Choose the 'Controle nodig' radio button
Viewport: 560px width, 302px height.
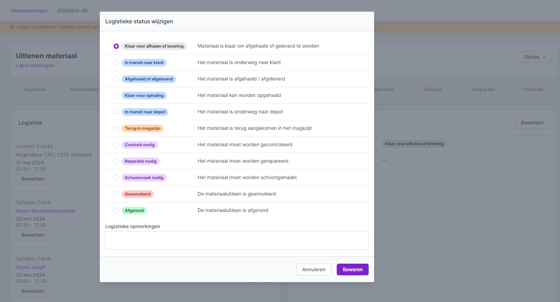point(116,145)
